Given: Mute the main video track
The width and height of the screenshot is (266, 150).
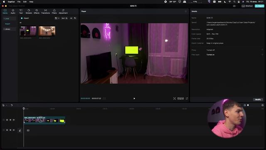Looking at the screenshot, I should pyautogui.click(x=14, y=120).
